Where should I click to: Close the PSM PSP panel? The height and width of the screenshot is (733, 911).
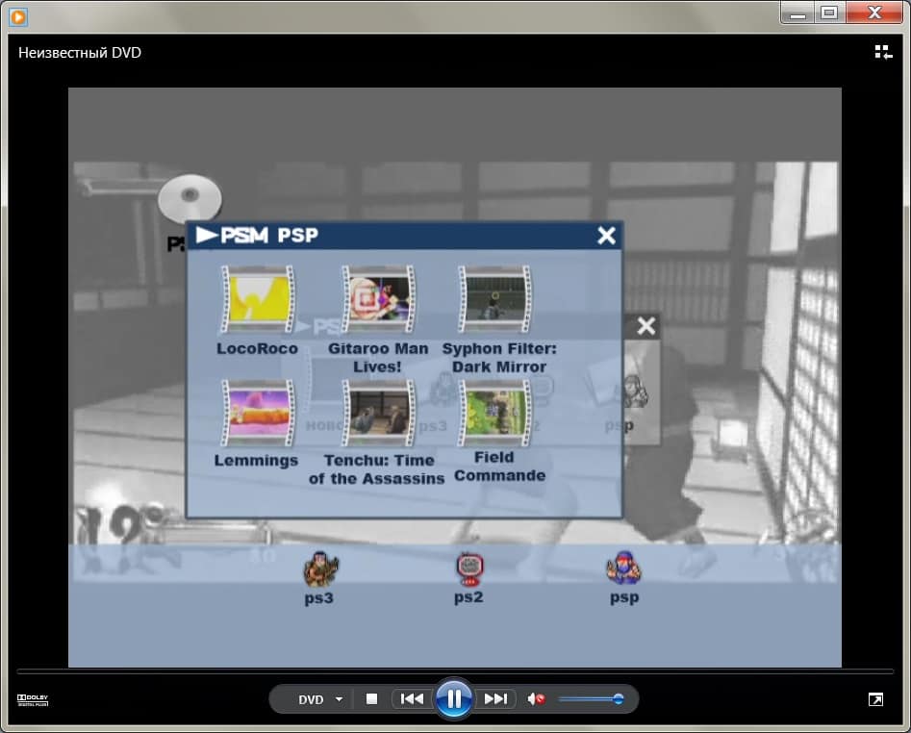[606, 236]
